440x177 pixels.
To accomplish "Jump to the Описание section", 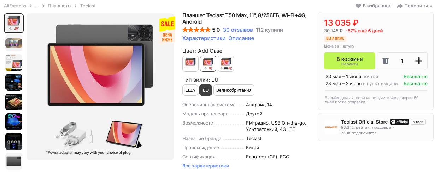I will coord(241,38).
